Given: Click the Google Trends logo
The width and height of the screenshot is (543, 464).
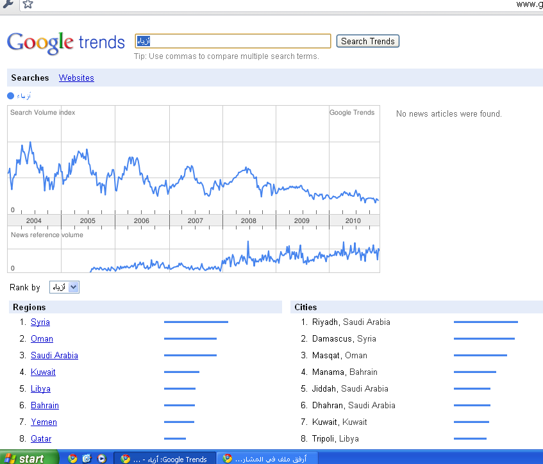Looking at the screenshot, I should click(x=65, y=42).
